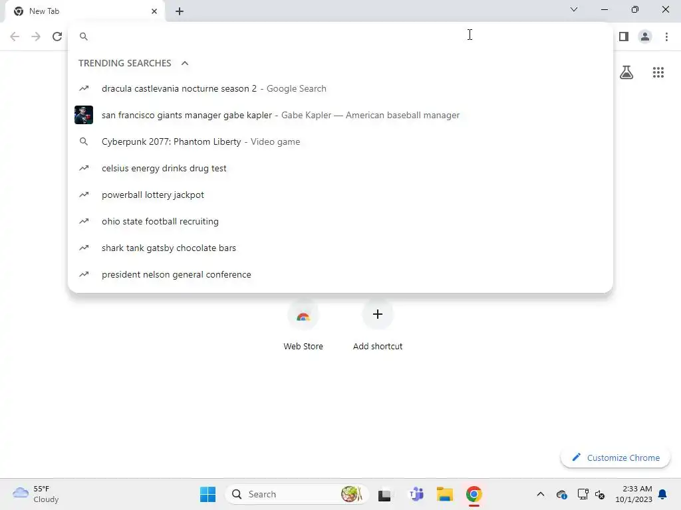Reload the current page

pos(57,37)
